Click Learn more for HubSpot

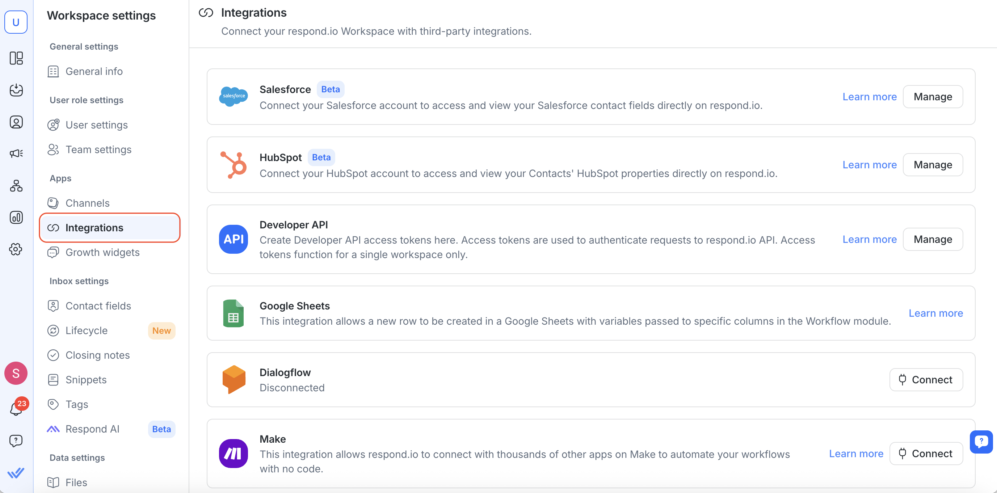point(869,165)
